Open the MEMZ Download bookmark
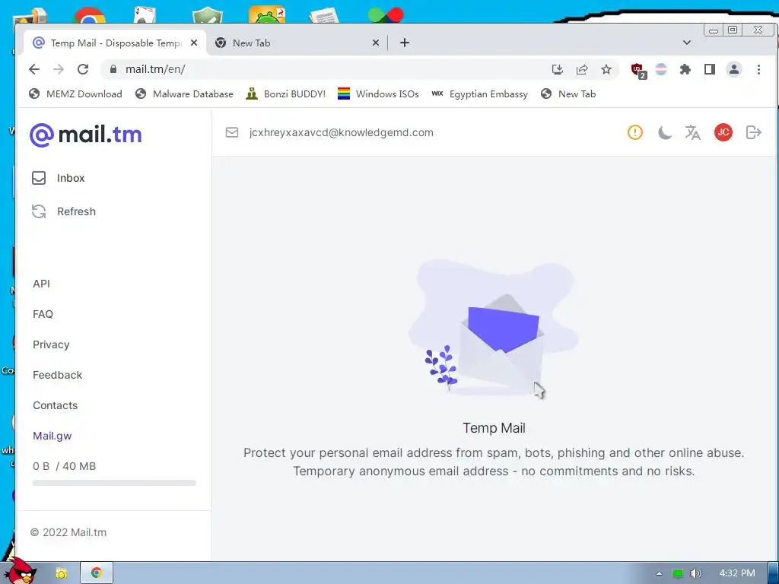The height and width of the screenshot is (584, 779). [x=75, y=94]
